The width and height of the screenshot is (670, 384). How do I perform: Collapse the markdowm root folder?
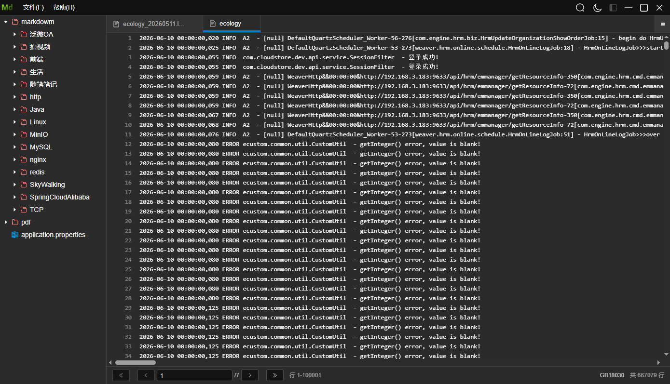click(x=6, y=22)
